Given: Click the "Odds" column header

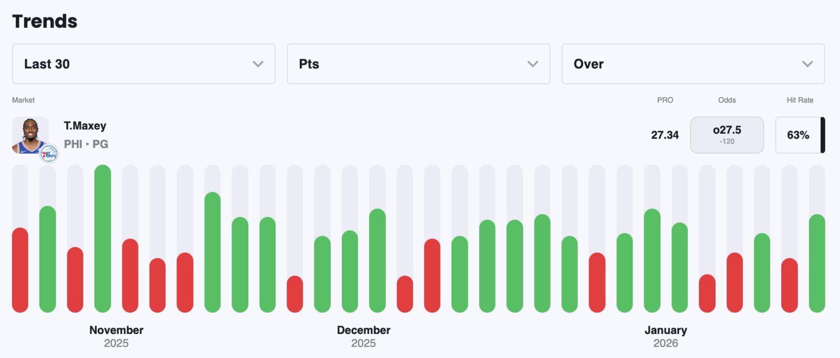Looking at the screenshot, I should click(x=727, y=100).
